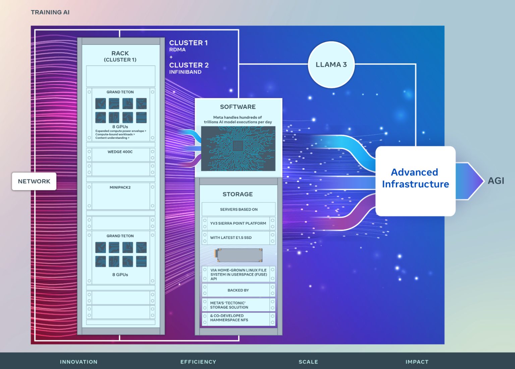Click the 8 GPUs label in lower Grand Teton
This screenshot has width=515, height=369.
(120, 274)
